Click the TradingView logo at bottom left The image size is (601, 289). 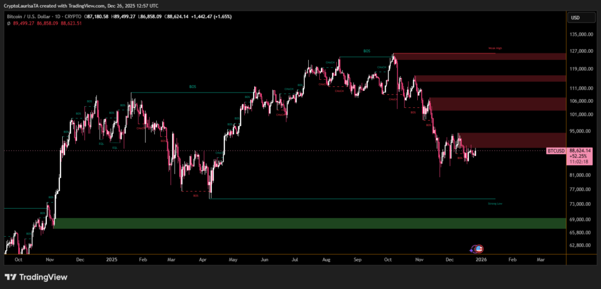point(36,277)
